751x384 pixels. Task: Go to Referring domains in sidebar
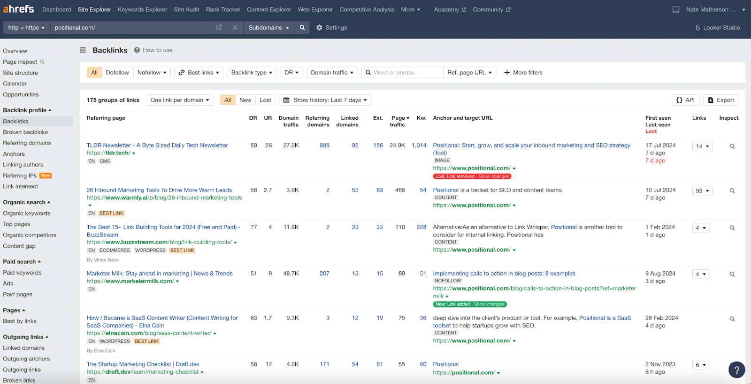[27, 143]
